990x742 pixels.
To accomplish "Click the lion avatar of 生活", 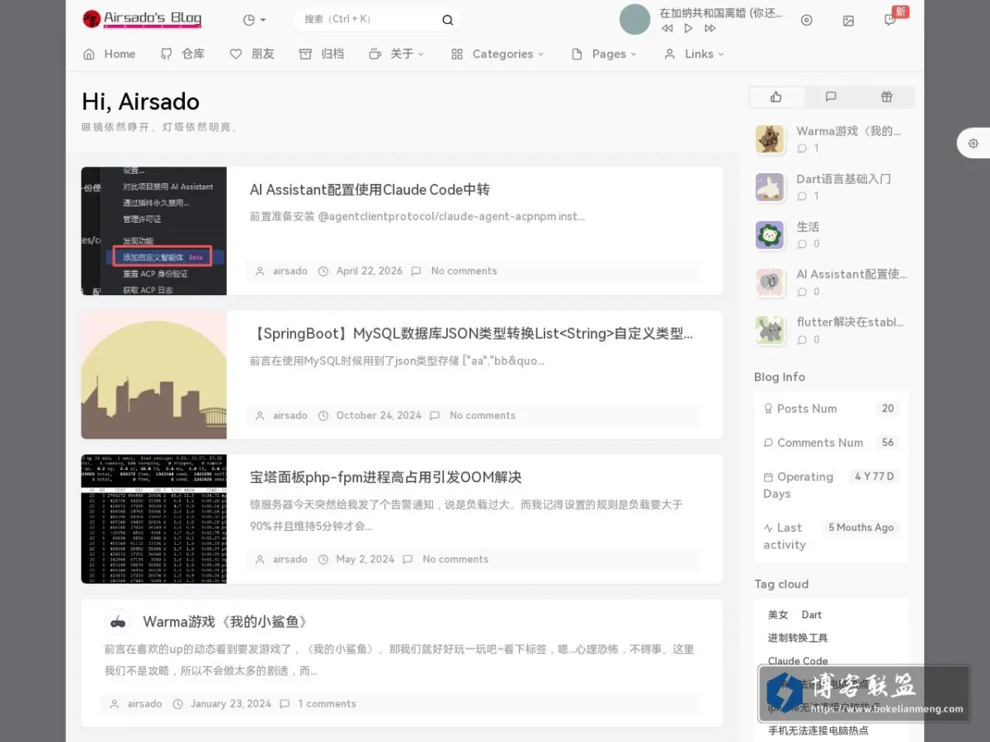I will (x=770, y=235).
